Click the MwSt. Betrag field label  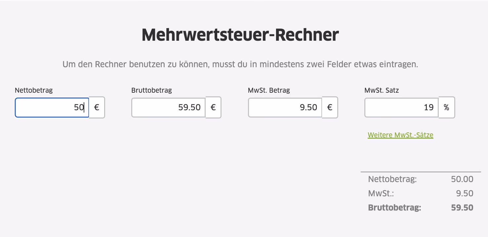269,90
